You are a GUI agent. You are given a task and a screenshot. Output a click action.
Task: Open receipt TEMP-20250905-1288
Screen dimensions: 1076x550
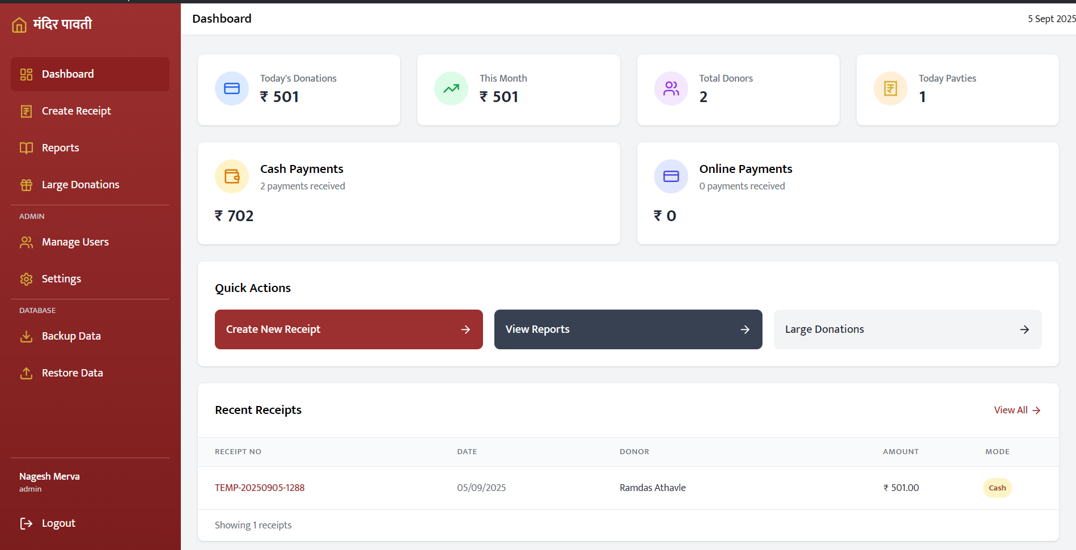260,488
